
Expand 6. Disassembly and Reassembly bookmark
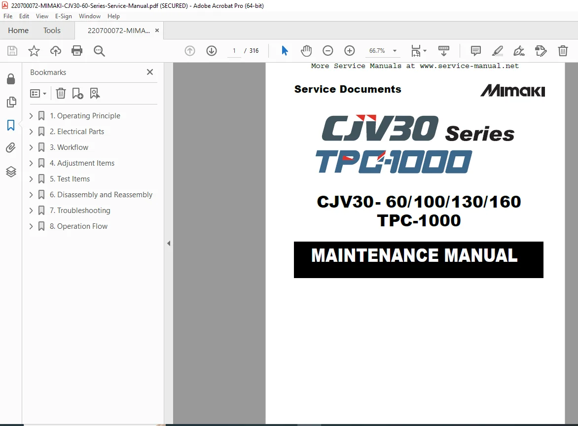pyautogui.click(x=31, y=195)
